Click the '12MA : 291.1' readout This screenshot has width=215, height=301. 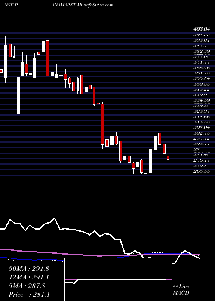point(29,277)
